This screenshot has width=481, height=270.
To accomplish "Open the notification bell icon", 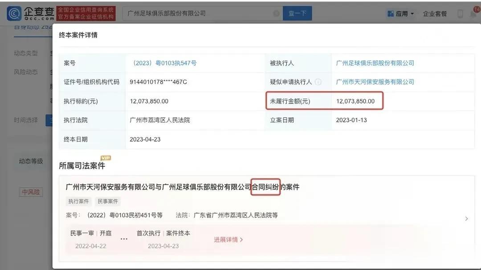I will (473, 13).
